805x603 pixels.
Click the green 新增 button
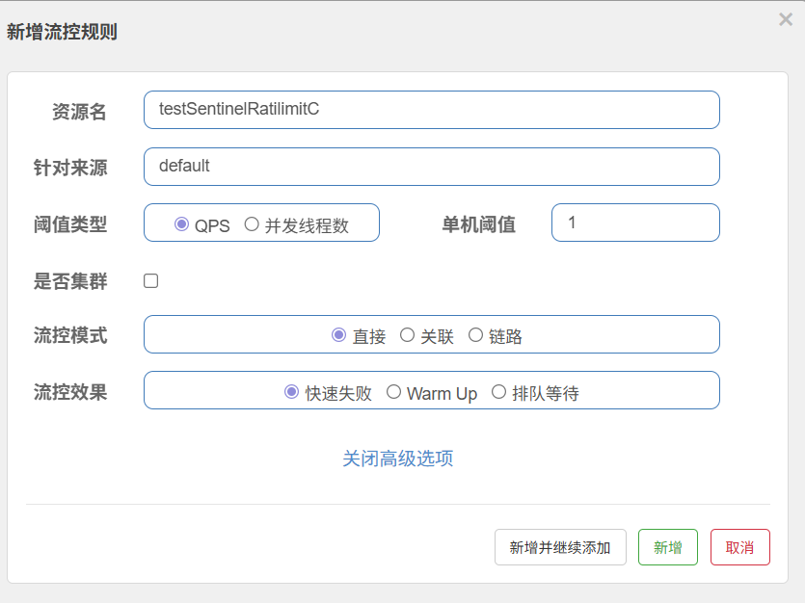point(668,547)
